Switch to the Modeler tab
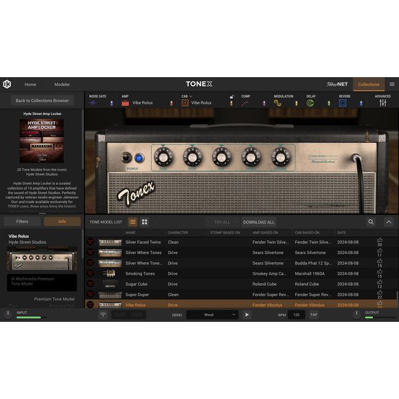 [x=62, y=84]
